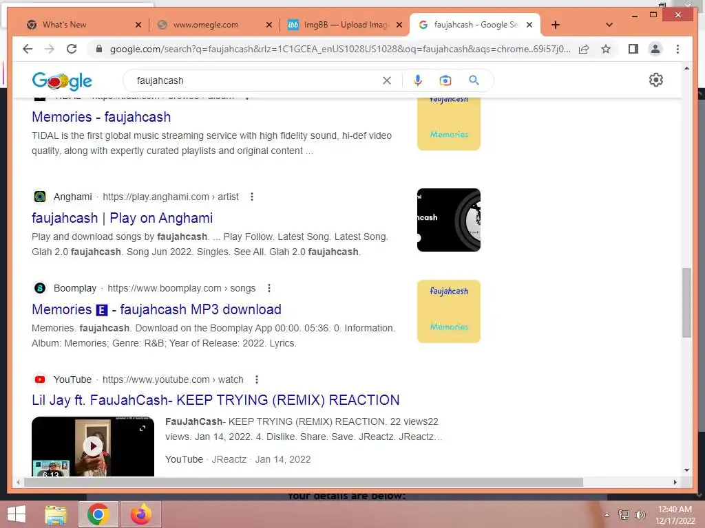The image size is (705, 528).
Task: Click scroll left arrow on horizontal scrollbar
Action: 18,482
